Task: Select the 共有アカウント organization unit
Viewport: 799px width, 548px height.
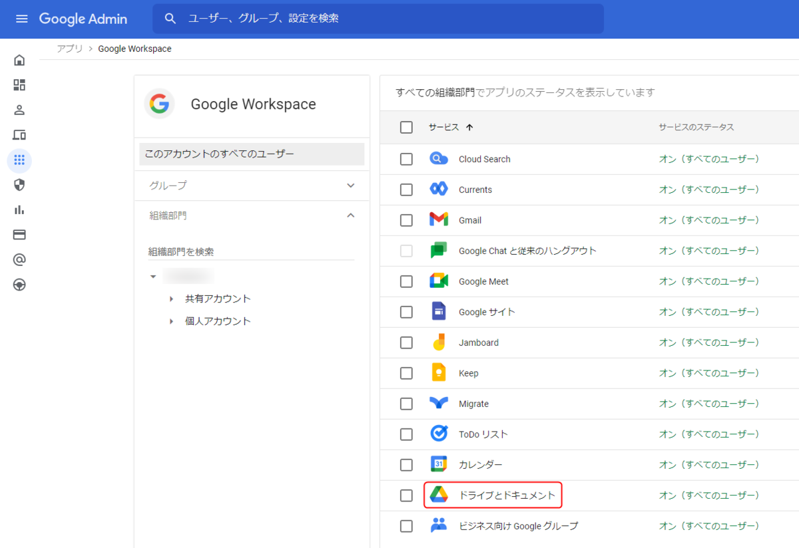Action: 218,299
